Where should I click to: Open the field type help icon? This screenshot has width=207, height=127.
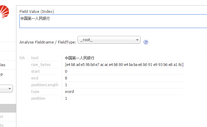coord(146,42)
